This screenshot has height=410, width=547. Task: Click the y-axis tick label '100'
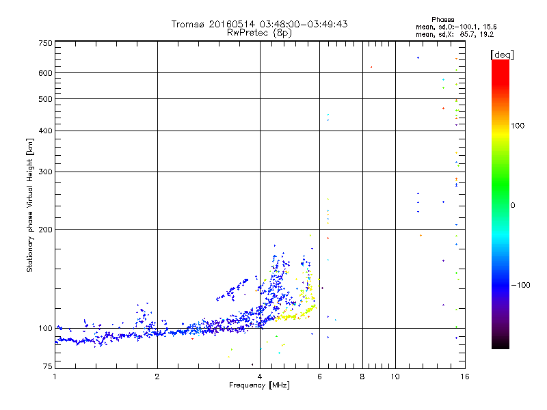(45, 329)
